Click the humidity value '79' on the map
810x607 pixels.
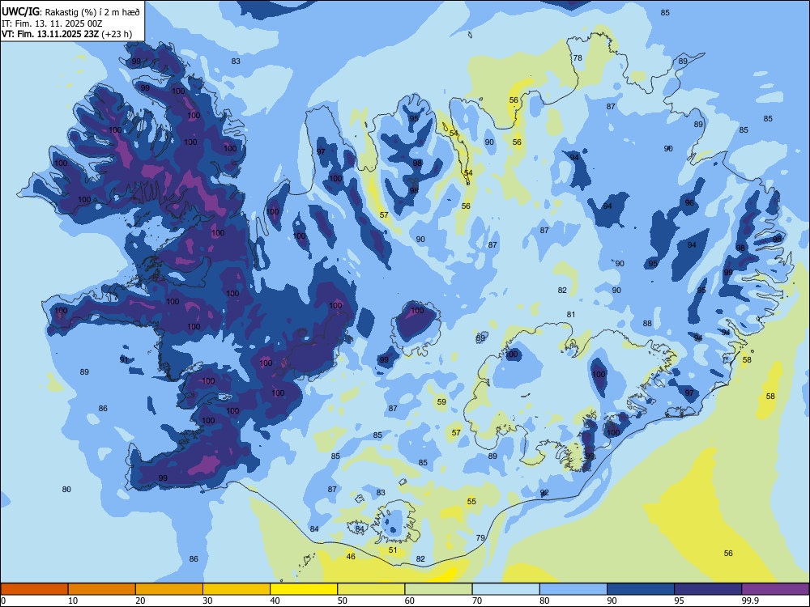pos(480,538)
